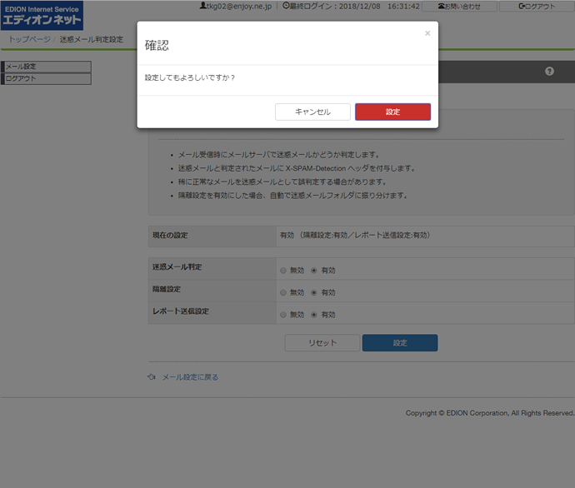Image resolution: width=575 pixels, height=488 pixels.
Task: Click the X-SPAM-Detection bullet line
Action: [297, 168]
